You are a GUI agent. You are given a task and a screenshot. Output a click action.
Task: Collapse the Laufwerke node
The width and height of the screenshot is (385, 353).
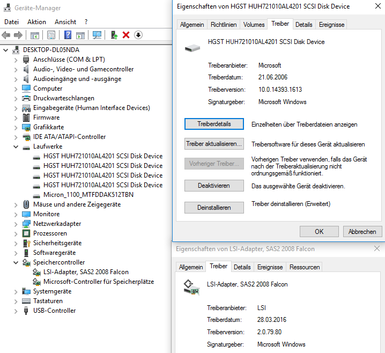16,147
